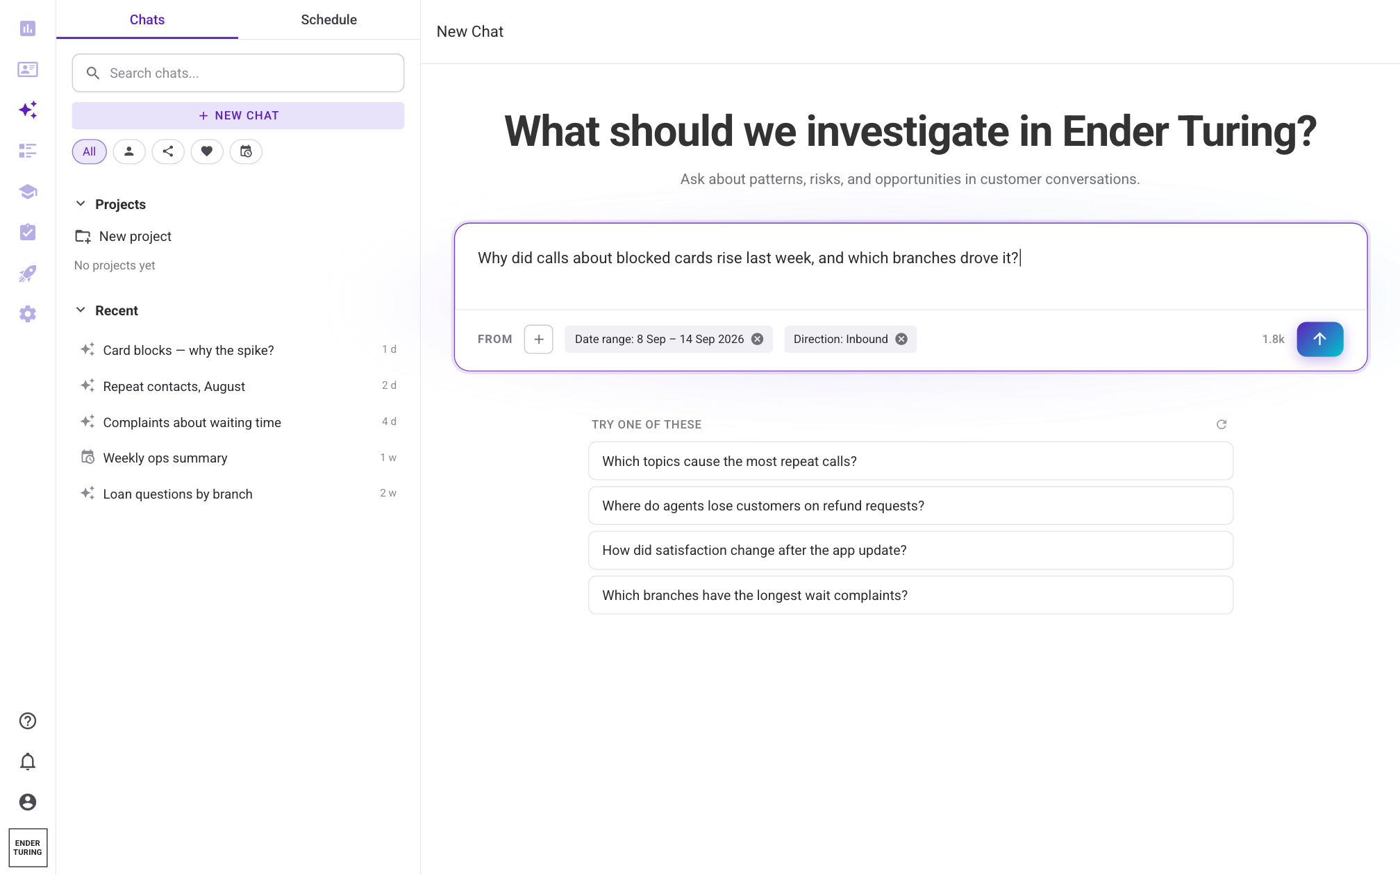Image resolution: width=1400 pixels, height=875 pixels.
Task: Create a New project
Action: [135, 236]
